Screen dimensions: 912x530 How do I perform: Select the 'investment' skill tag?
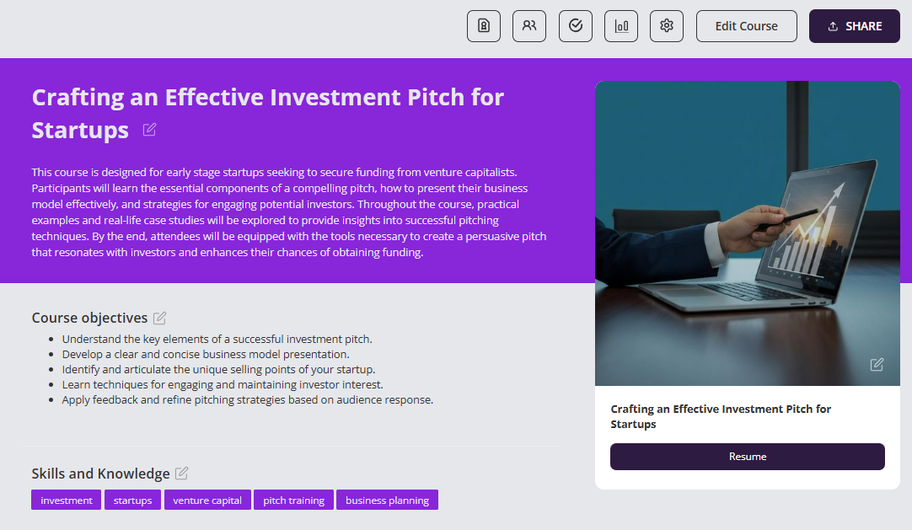pos(67,501)
